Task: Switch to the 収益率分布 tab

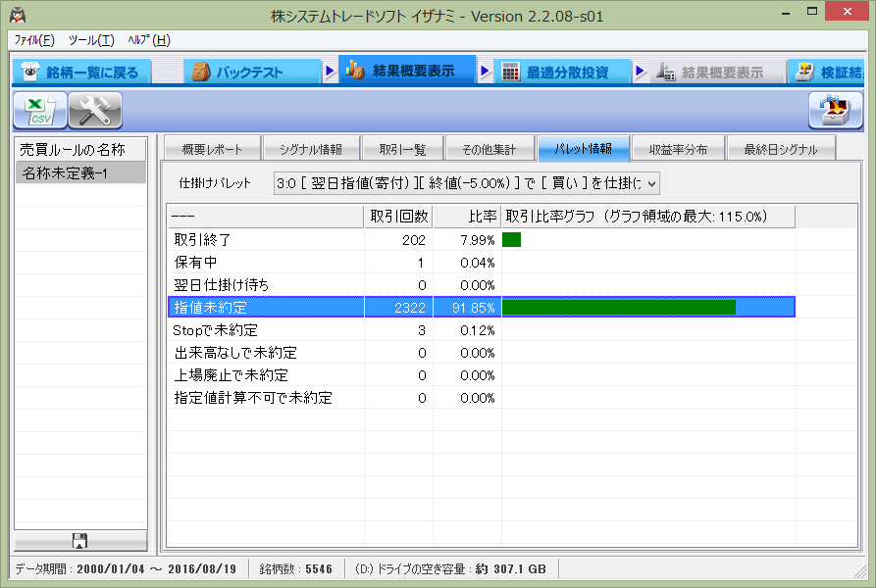Action: pos(678,149)
